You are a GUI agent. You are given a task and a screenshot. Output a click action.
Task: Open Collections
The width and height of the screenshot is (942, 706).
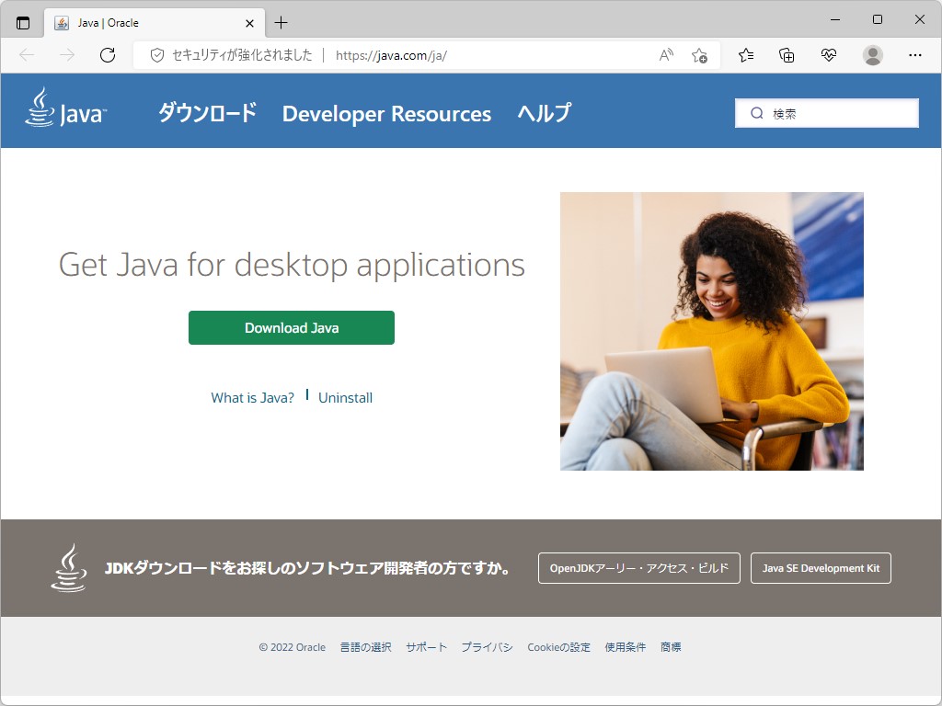pos(787,55)
